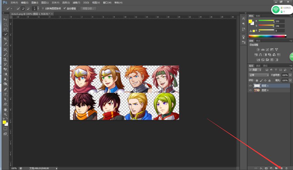This screenshot has width=293, height=170.
Task: Enable sample all layers checkbox
Action: pos(43,8)
